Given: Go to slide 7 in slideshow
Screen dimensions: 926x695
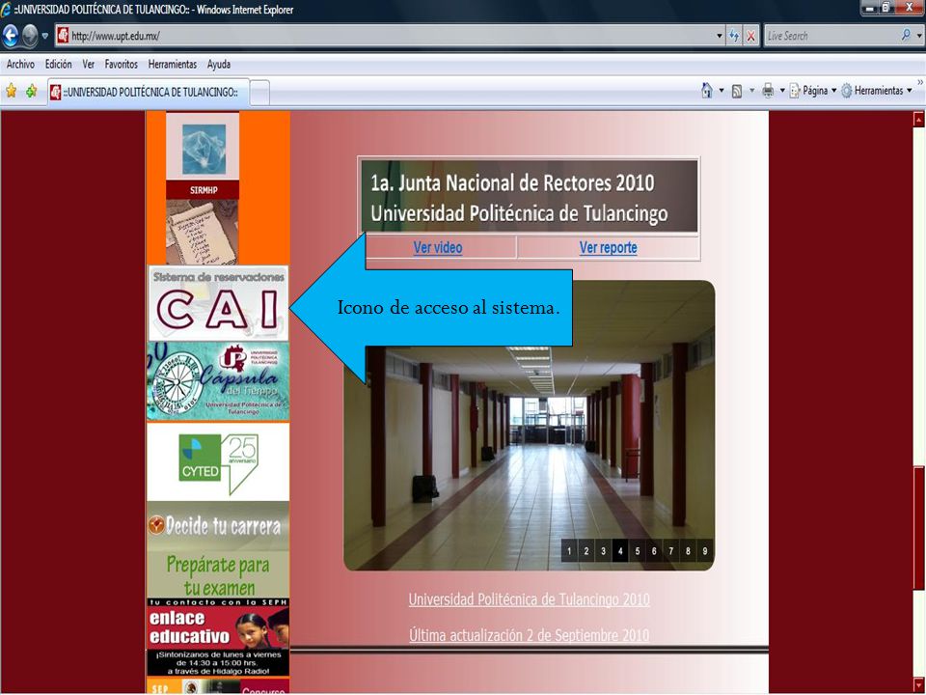Looking at the screenshot, I should pyautogui.click(x=671, y=551).
